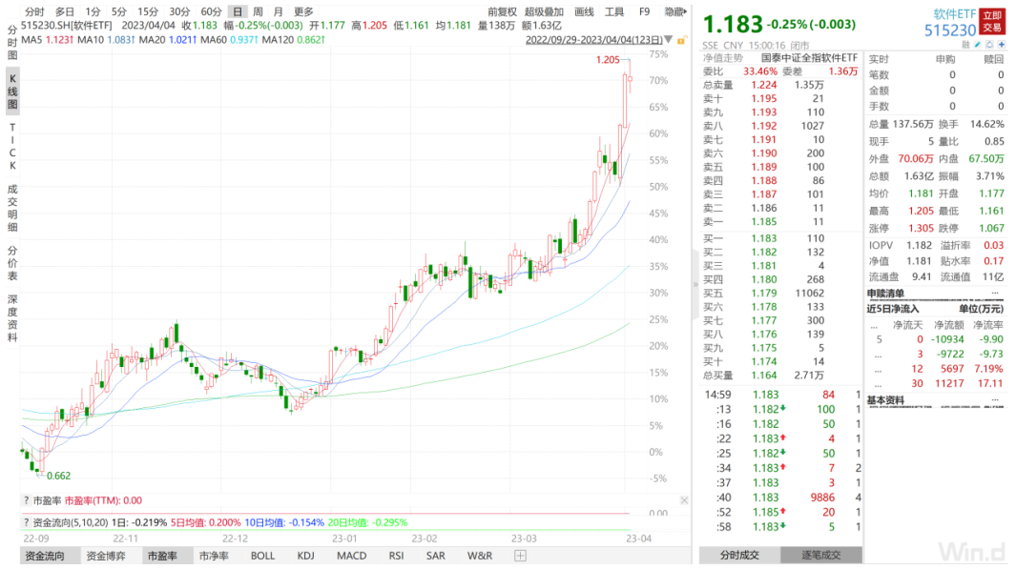The image size is (1016, 570).
Task: Select the 5分 period
Action: [118, 11]
